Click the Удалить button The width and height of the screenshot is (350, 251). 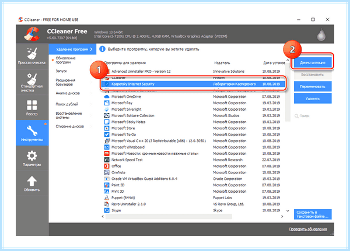coord(313,98)
